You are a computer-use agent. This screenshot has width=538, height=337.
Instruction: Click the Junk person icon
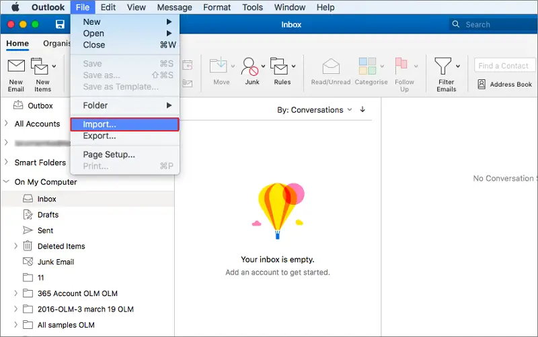click(x=249, y=66)
